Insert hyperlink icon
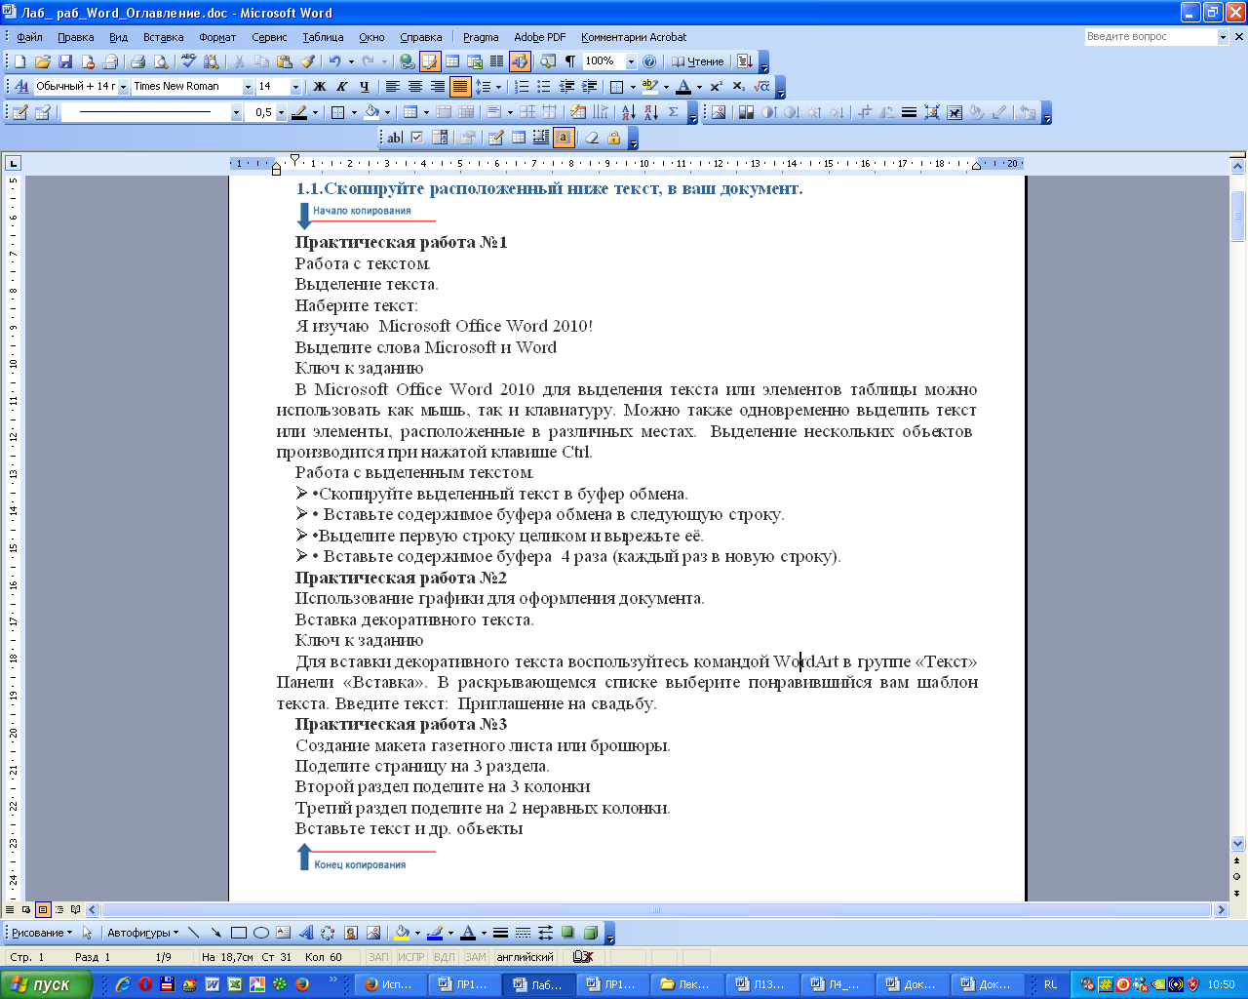 (x=408, y=61)
